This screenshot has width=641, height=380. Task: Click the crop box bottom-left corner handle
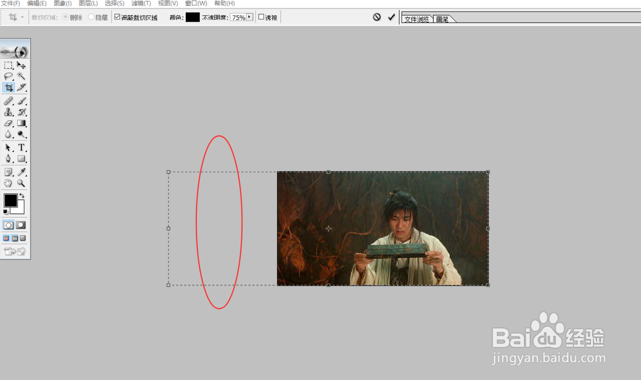[169, 285]
